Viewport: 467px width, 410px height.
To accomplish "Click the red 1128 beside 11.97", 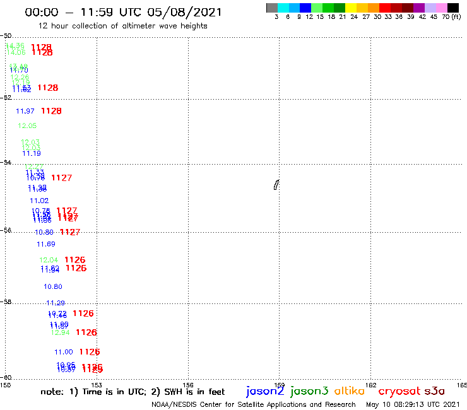I will point(51,111).
